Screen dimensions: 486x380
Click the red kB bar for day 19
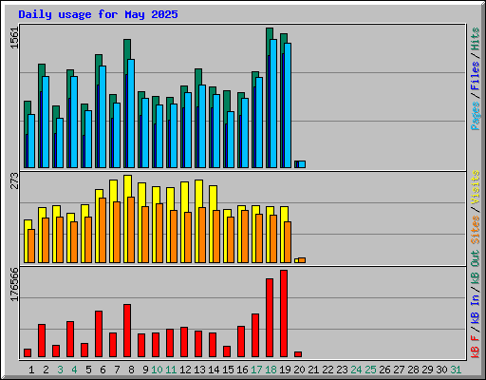point(284,313)
